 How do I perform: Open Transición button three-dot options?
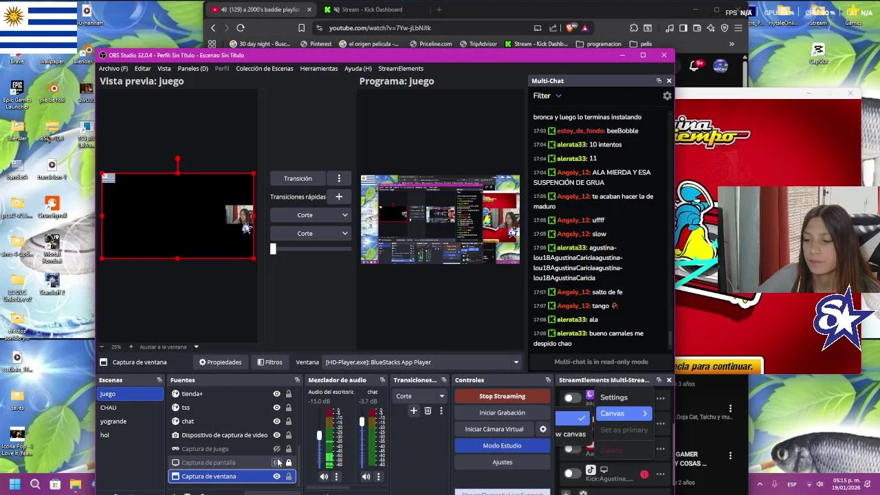click(338, 178)
